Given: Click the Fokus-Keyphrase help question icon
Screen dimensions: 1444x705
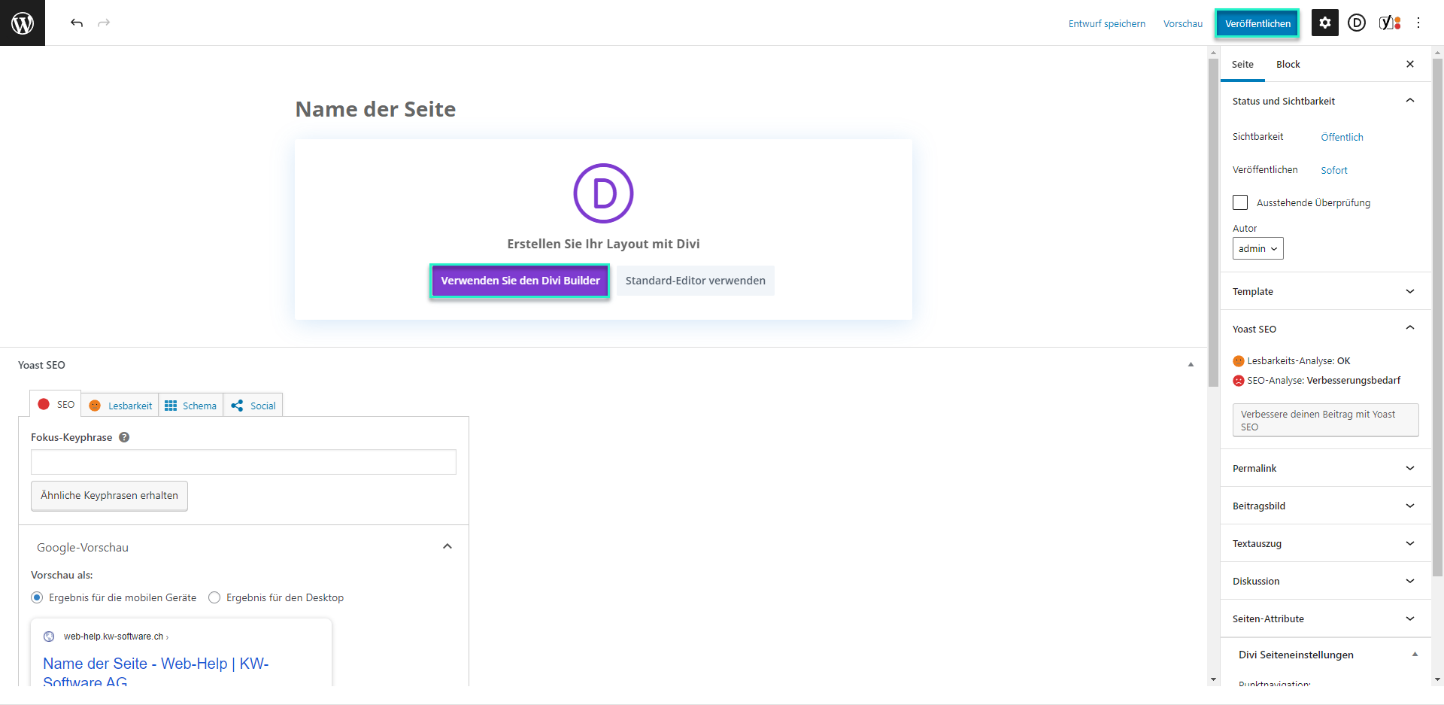Looking at the screenshot, I should point(124,437).
